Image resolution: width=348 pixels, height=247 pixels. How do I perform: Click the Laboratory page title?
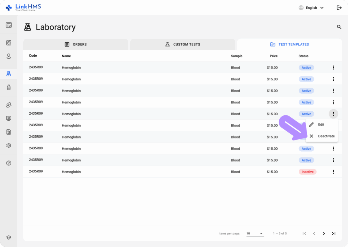[x=56, y=27]
